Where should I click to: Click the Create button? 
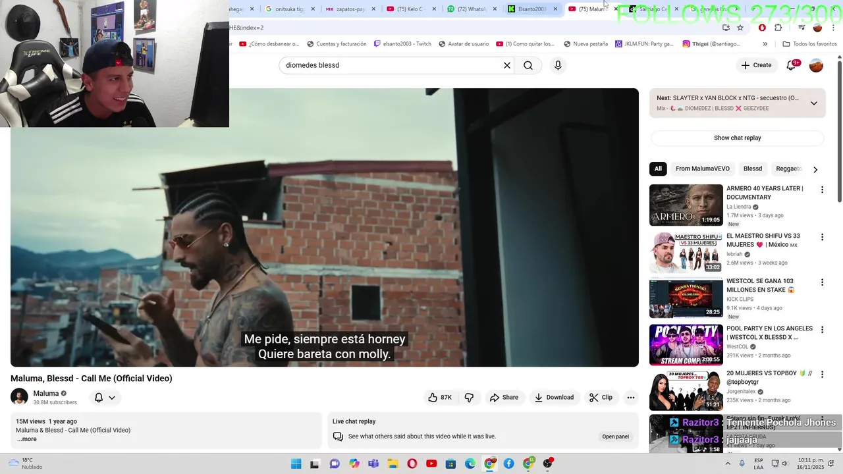coord(756,65)
